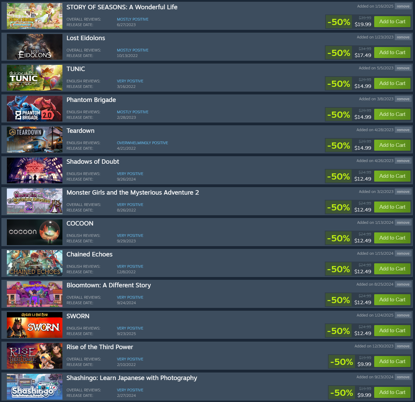This screenshot has height=402, width=415.
Task: Open Bloomtown: A Different Story title
Action: point(109,285)
